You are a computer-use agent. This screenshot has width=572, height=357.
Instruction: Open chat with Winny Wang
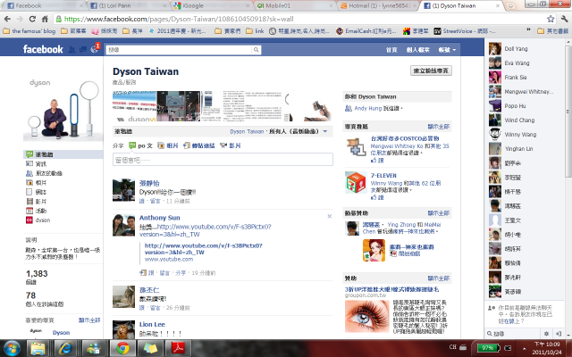(523, 135)
